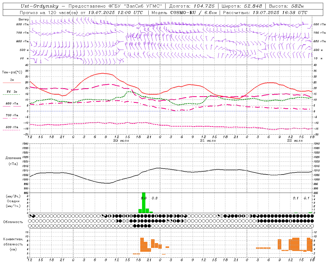Screen dimensions: 327x262
Task: Click the 1040 top value on left pressure axis
Action: [x=25, y=144]
